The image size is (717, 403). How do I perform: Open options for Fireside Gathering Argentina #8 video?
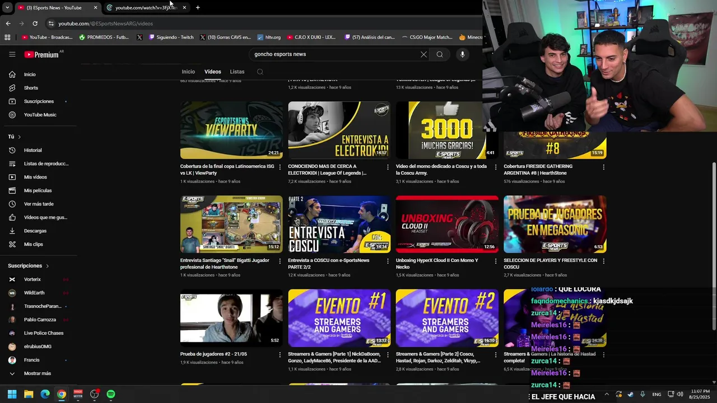(603, 167)
